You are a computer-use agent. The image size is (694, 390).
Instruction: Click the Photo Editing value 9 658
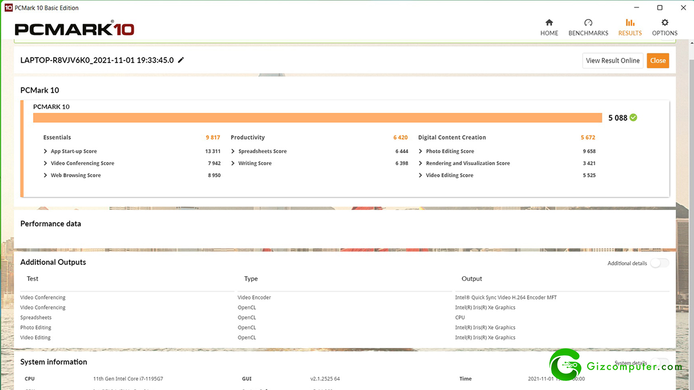[x=589, y=151]
